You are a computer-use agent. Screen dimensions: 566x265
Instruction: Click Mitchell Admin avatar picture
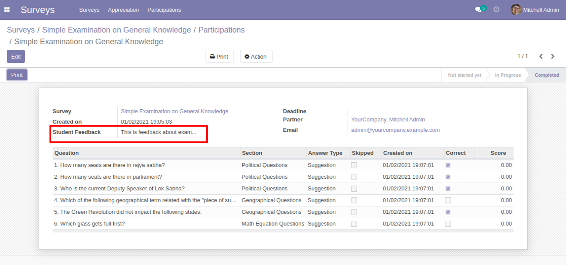coord(516,10)
